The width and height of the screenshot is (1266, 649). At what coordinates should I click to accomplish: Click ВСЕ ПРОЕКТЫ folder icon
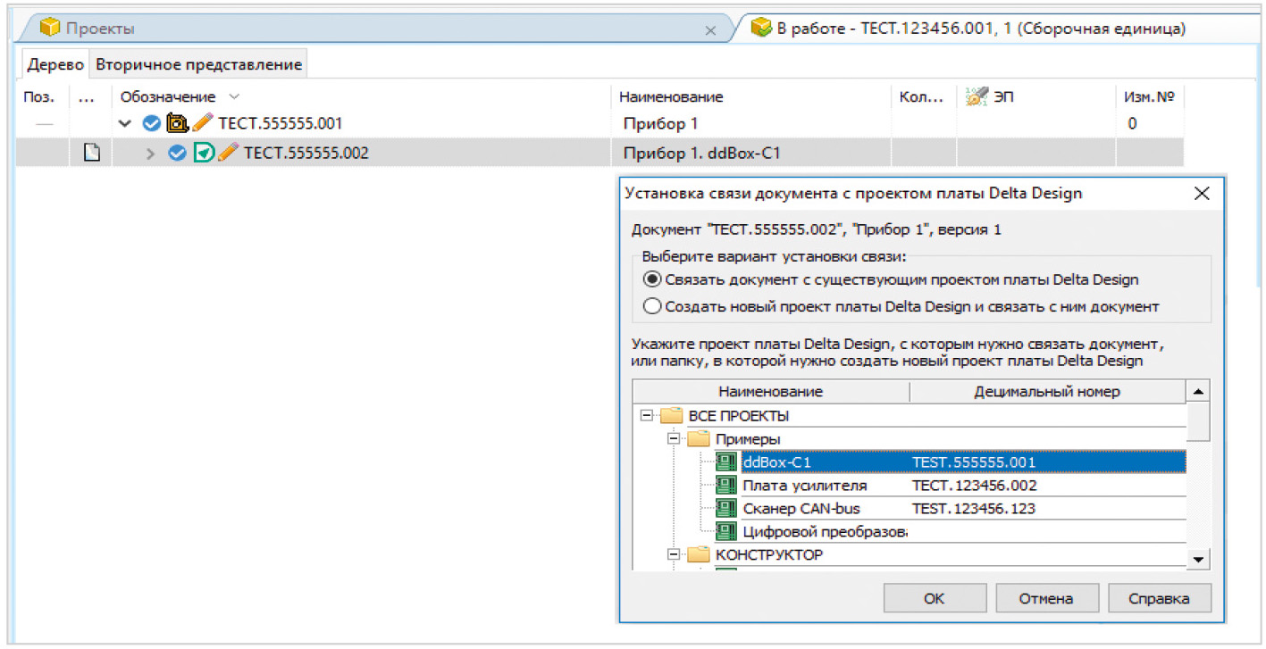tap(671, 416)
